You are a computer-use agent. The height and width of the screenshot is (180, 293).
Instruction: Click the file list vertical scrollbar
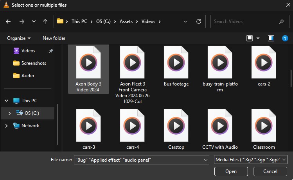[x=291, y=78]
